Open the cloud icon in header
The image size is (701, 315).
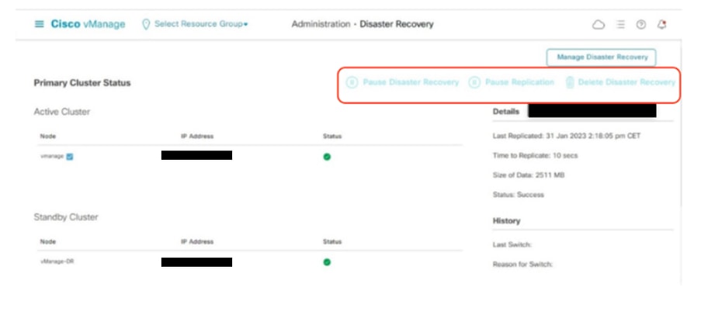point(599,25)
